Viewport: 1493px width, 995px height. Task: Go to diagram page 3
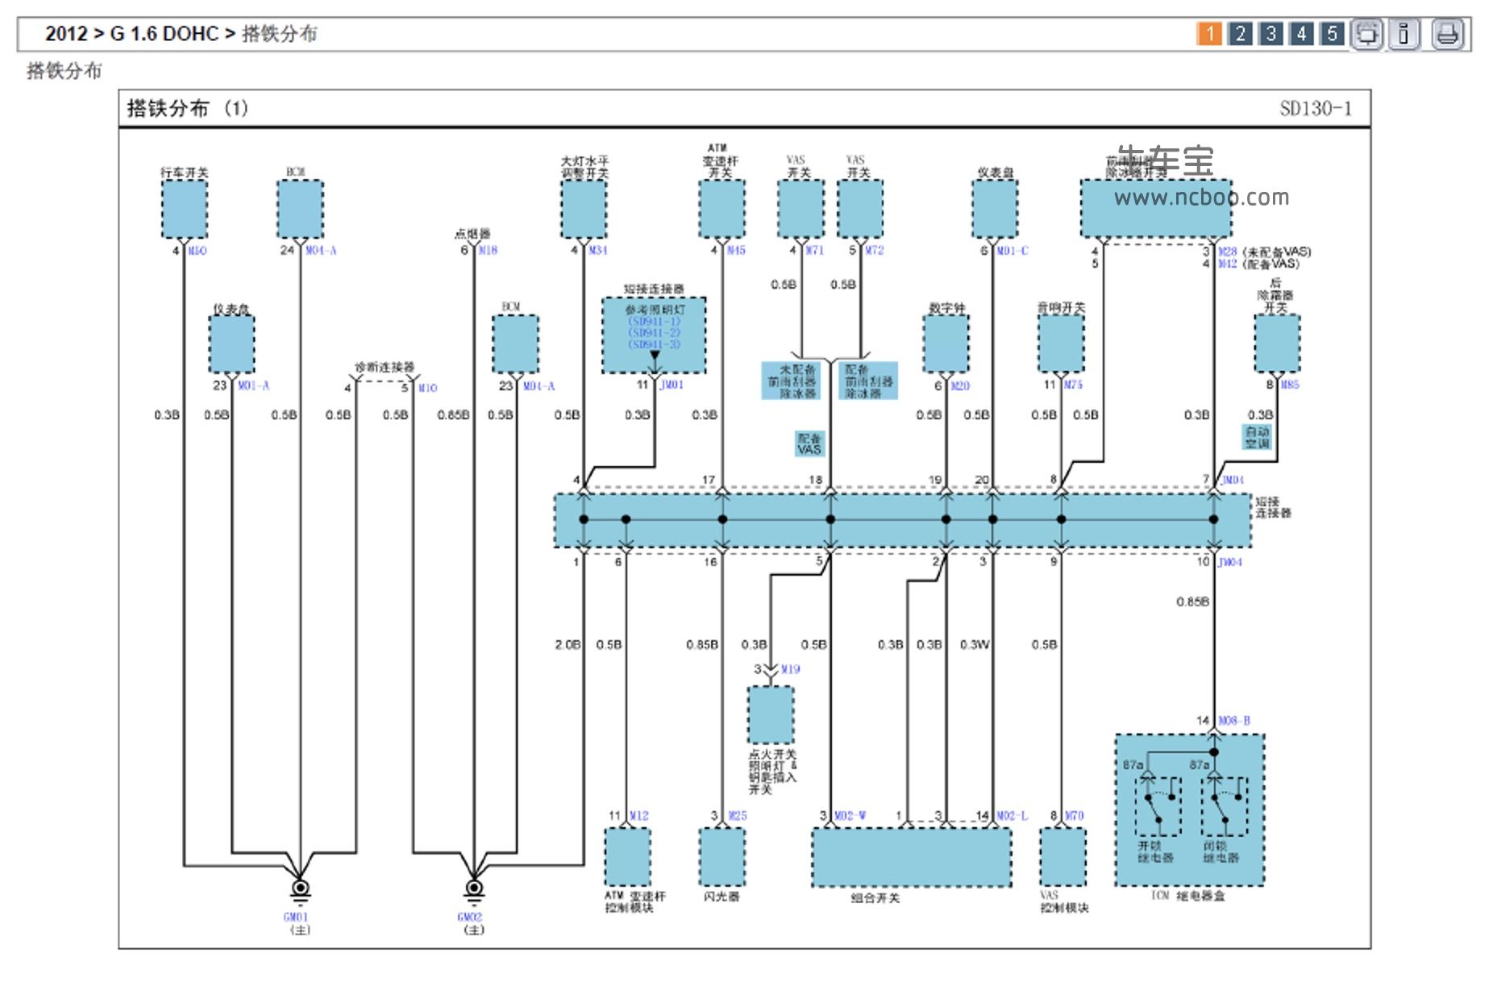click(1271, 34)
